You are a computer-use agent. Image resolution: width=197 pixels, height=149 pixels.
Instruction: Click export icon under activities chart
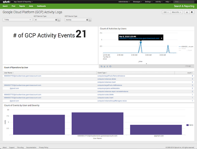pyautogui.click(x=104, y=66)
